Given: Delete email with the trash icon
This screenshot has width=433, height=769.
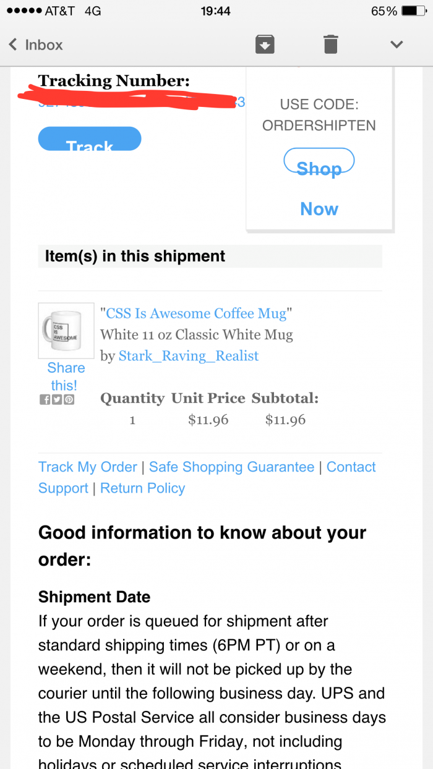Looking at the screenshot, I should [331, 45].
